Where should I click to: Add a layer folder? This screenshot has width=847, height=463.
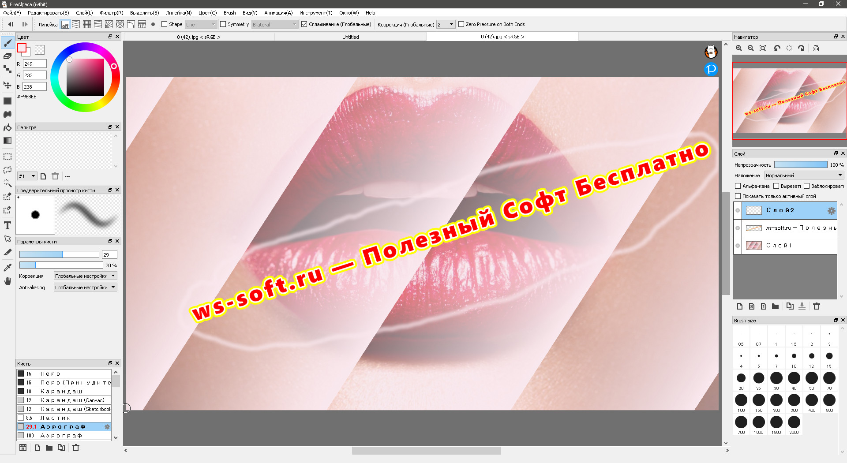tap(775, 306)
